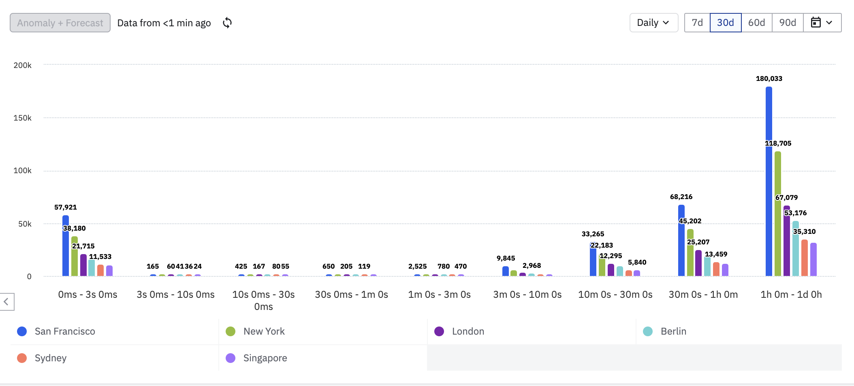Click Sydney orange legend dot
This screenshot has width=854, height=386.
22,358
